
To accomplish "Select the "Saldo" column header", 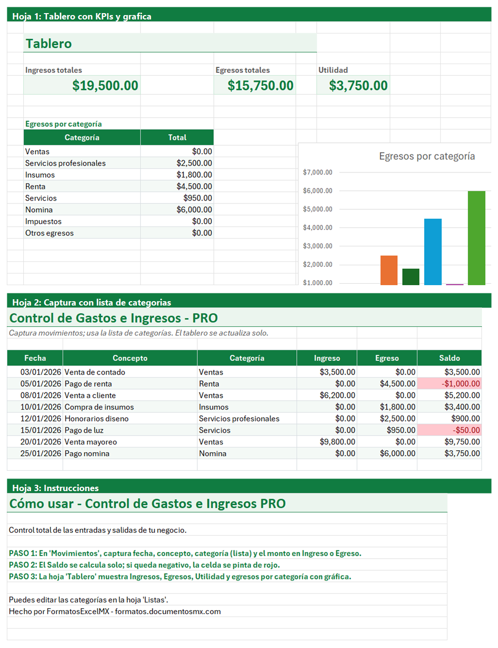I will click(449, 358).
